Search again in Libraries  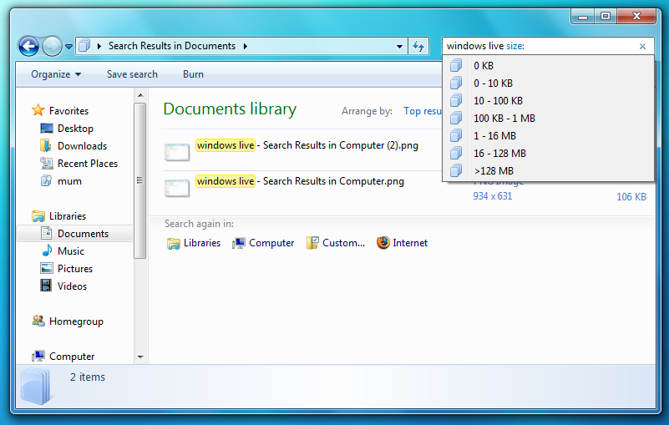(194, 243)
